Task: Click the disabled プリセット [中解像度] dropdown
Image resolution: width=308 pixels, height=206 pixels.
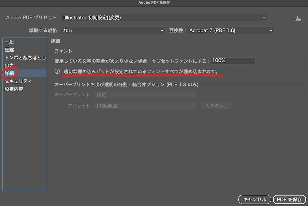Action: (x=145, y=106)
